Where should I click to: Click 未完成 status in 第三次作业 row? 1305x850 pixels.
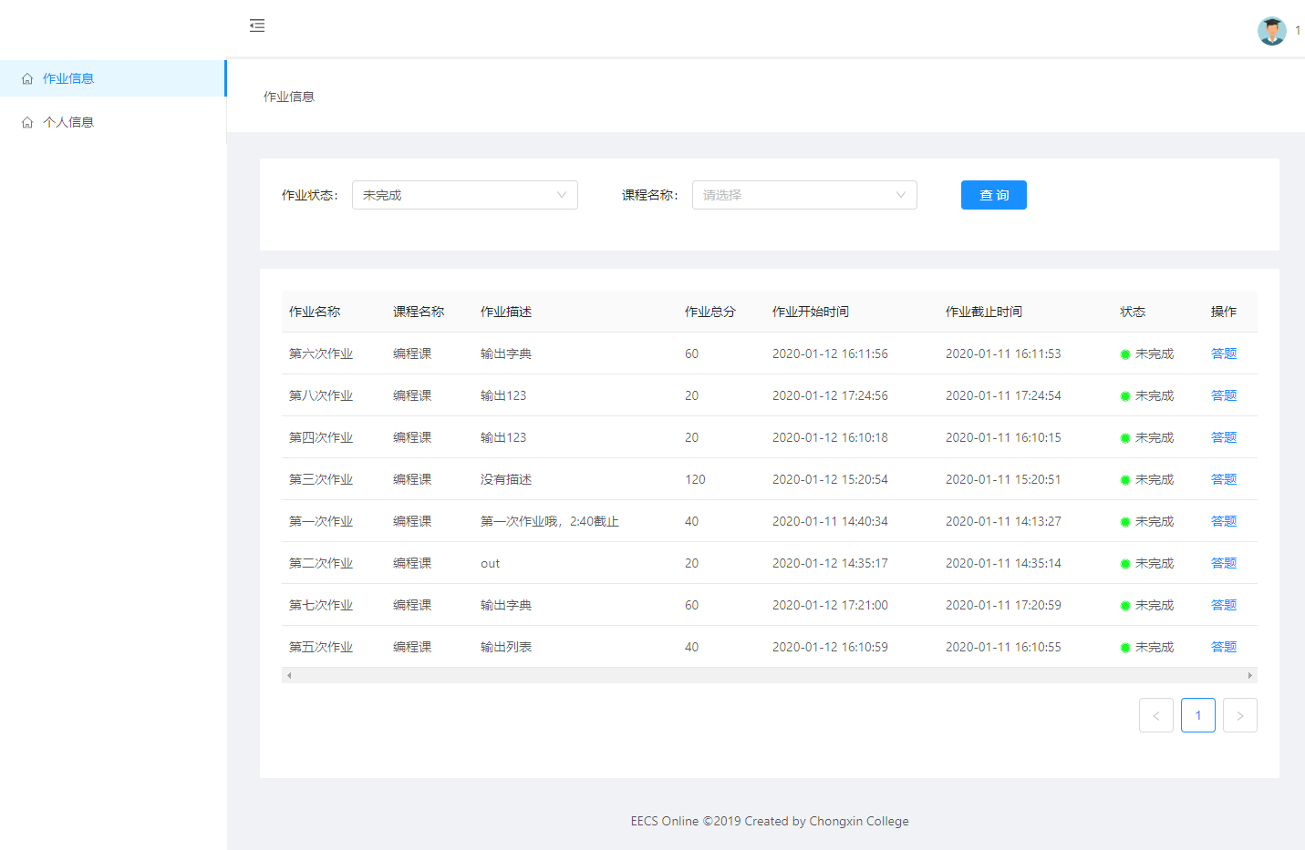[1155, 479]
